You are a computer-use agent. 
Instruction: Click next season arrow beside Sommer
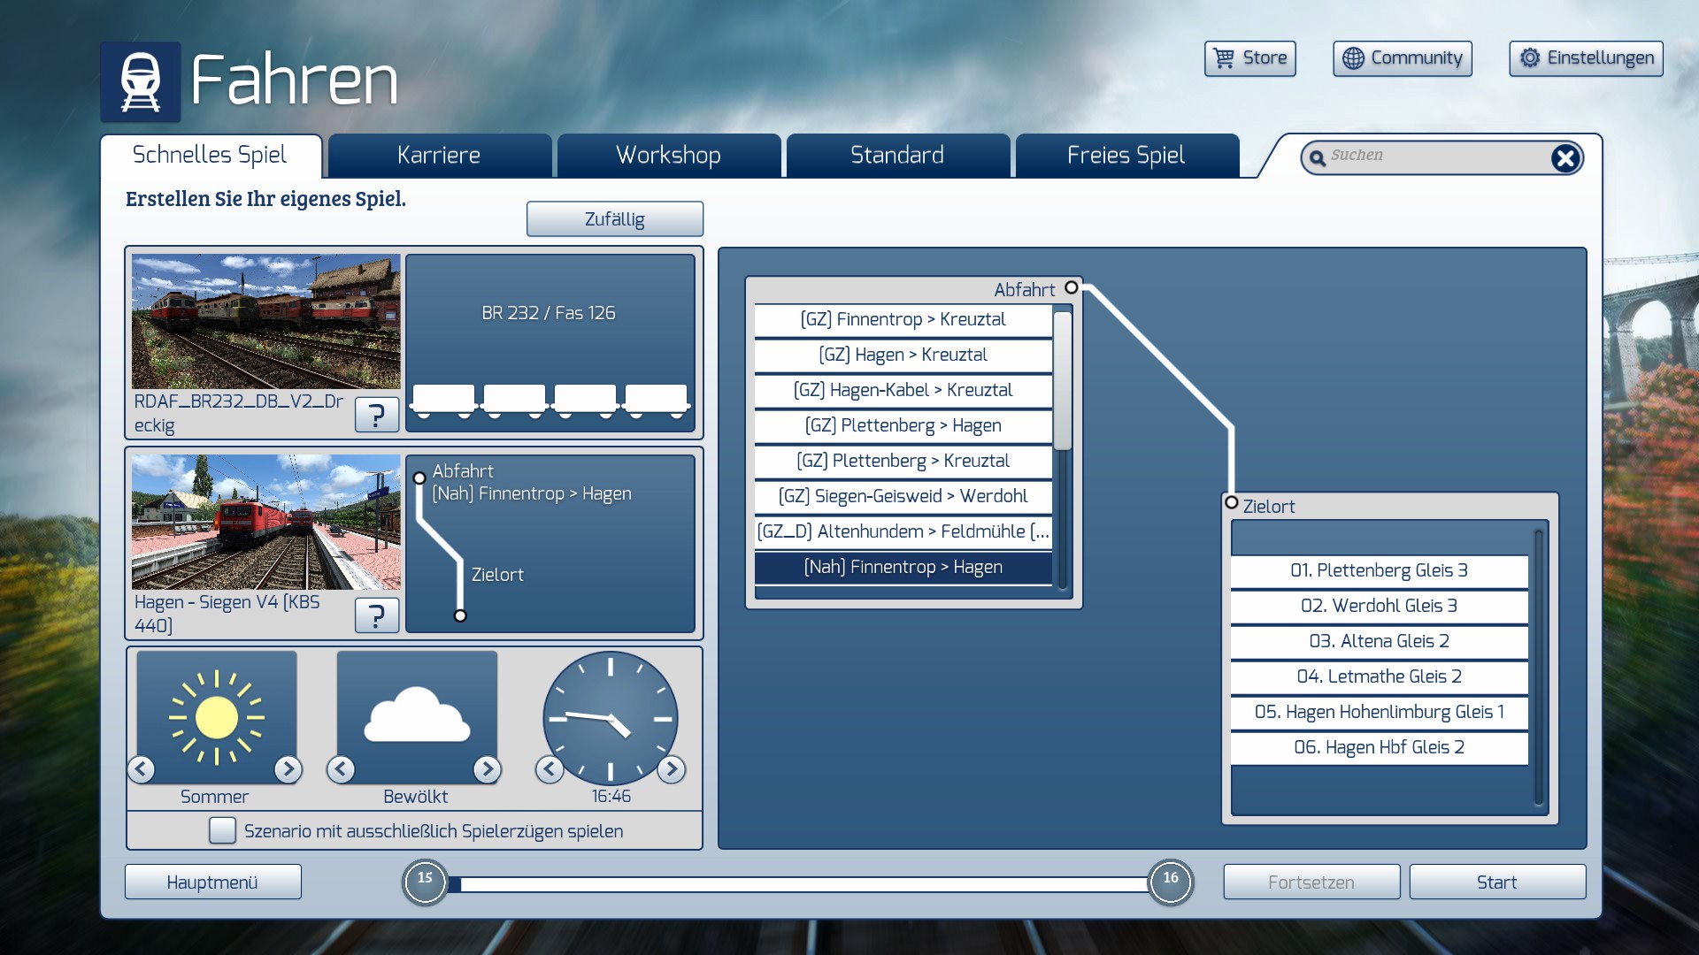(288, 769)
